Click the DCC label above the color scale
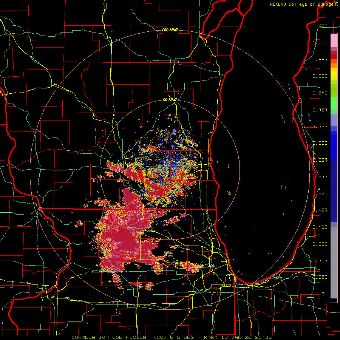340x340 pixels. point(332,23)
